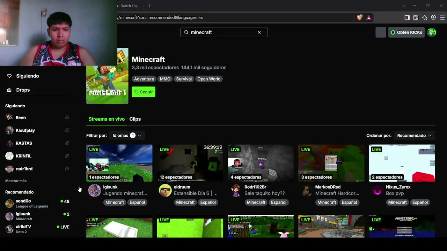Open KRINFIL channel avatar

[9, 156]
